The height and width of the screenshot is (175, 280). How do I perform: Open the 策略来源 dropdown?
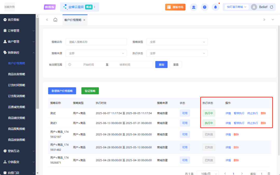point(96,53)
